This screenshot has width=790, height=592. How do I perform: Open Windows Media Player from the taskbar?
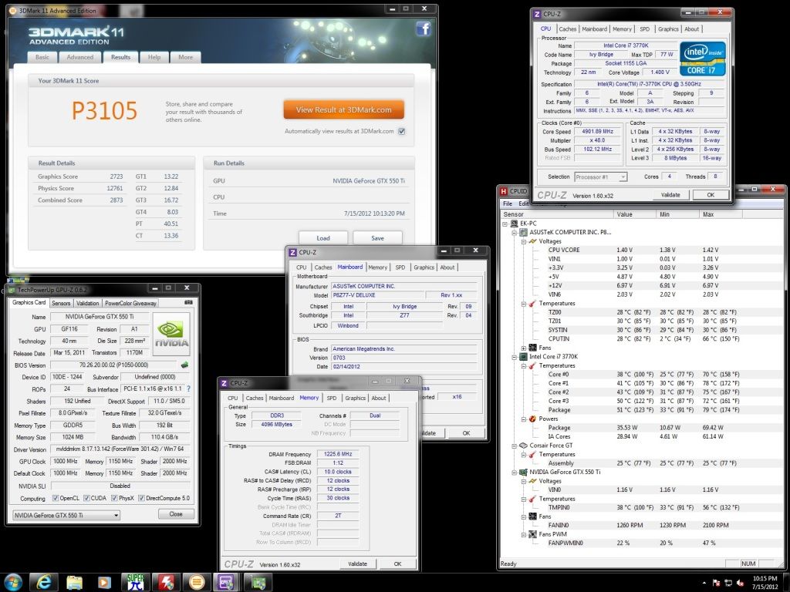click(104, 583)
